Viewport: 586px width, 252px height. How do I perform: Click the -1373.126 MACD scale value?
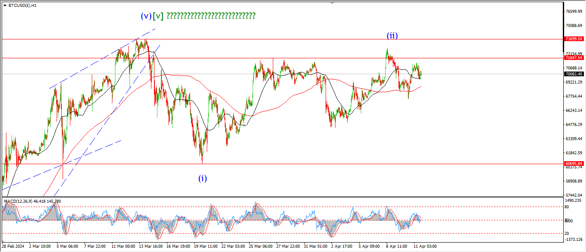pyautogui.click(x=574, y=240)
